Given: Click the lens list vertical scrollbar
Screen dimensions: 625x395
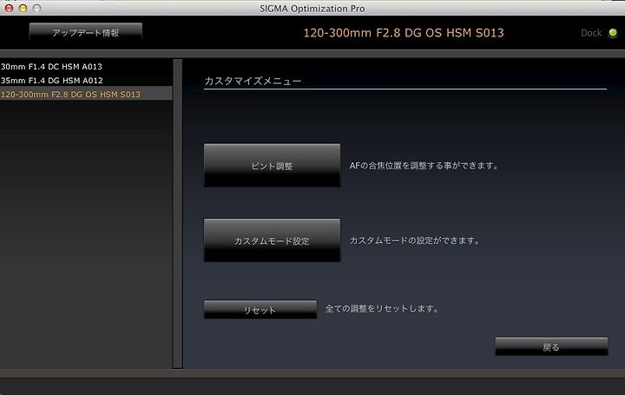Looking at the screenshot, I should (x=178, y=214).
